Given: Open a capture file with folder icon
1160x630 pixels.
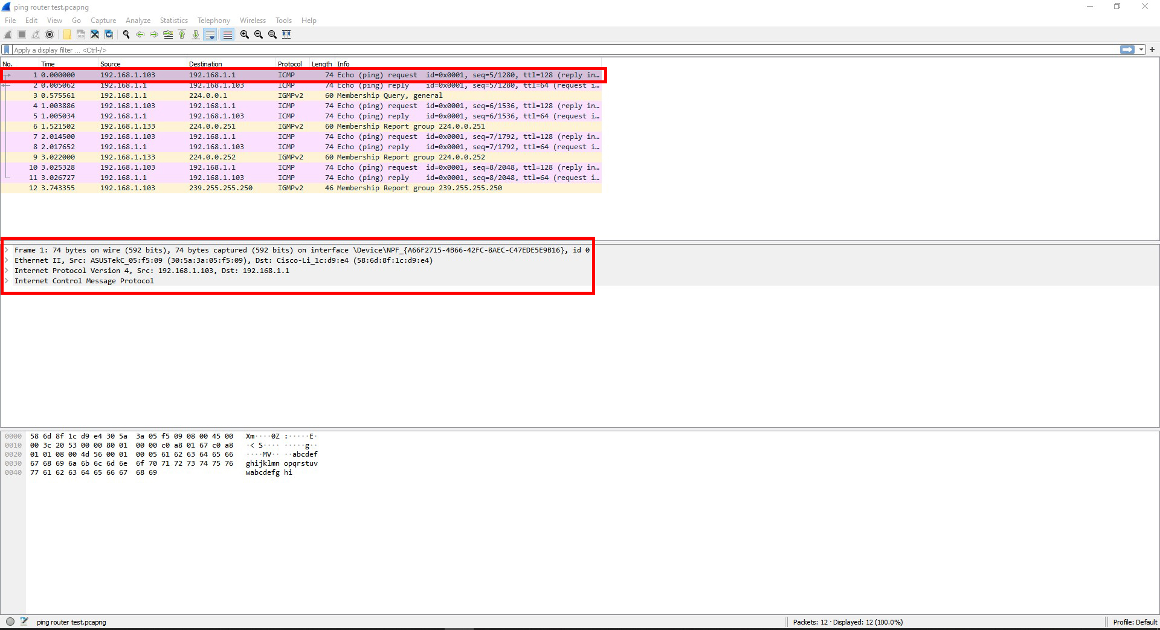Looking at the screenshot, I should click(x=67, y=34).
